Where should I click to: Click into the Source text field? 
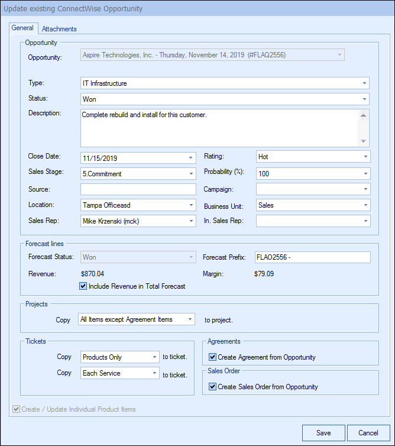pos(138,189)
